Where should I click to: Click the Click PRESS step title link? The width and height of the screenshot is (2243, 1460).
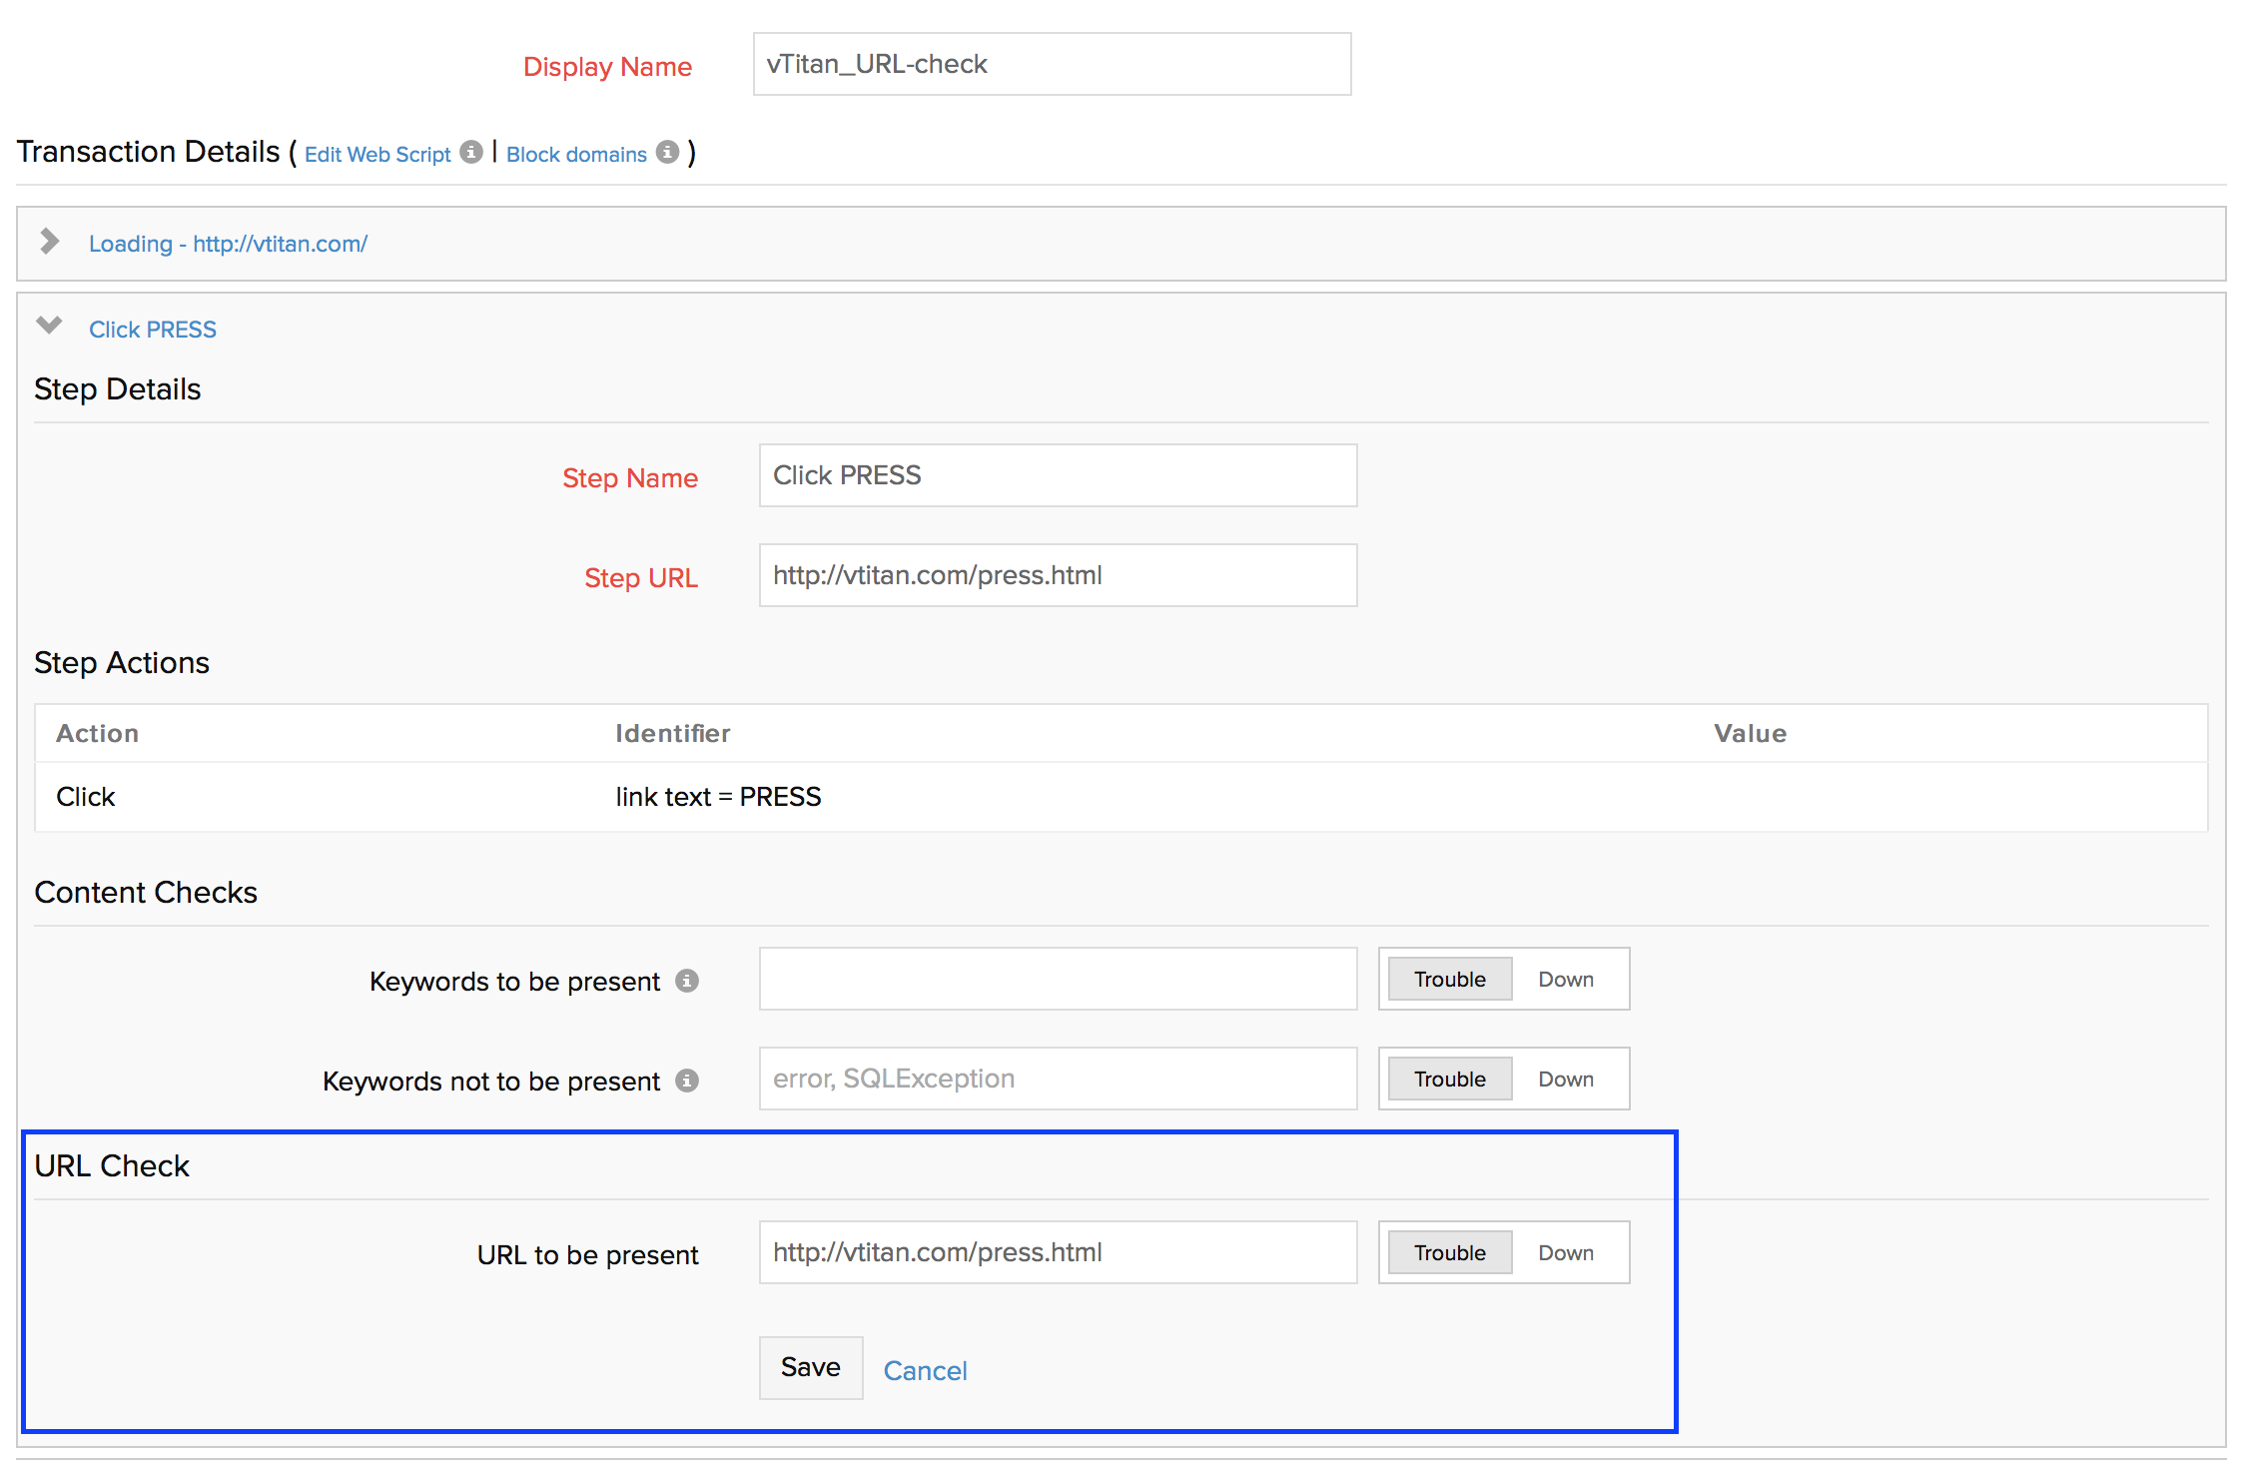tap(152, 330)
